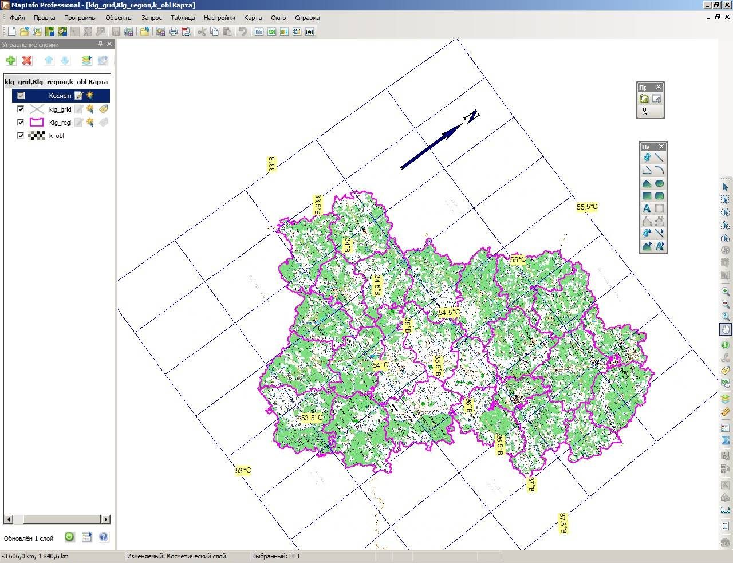Open the Таблица menu
Viewport: 733px width, 563px height.
[183, 18]
